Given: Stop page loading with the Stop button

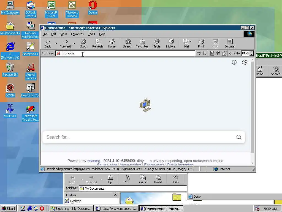Looking at the screenshot, I should (83, 44).
